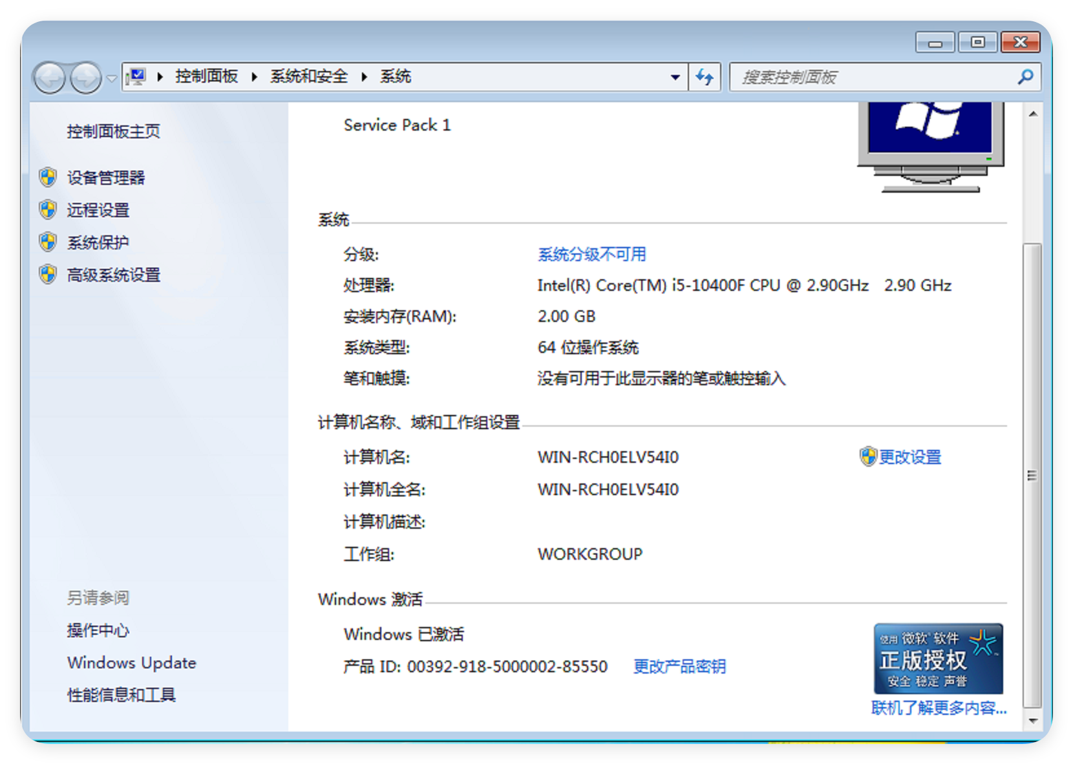This screenshot has height=764, width=1073.
Task: Open 设备管理器 from the sidebar
Action: (107, 178)
